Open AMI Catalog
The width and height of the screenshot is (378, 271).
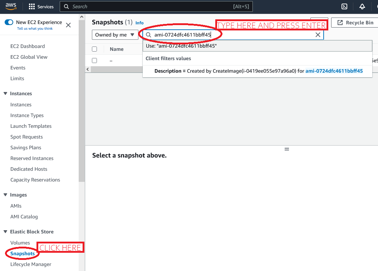pyautogui.click(x=24, y=217)
